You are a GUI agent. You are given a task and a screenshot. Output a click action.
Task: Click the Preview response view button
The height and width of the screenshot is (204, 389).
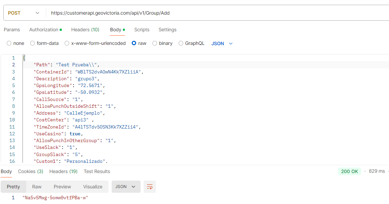[x=62, y=187]
